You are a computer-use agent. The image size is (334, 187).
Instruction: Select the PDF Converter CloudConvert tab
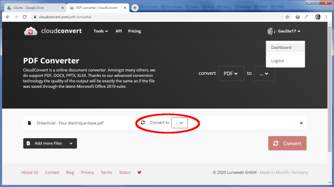coord(98,8)
